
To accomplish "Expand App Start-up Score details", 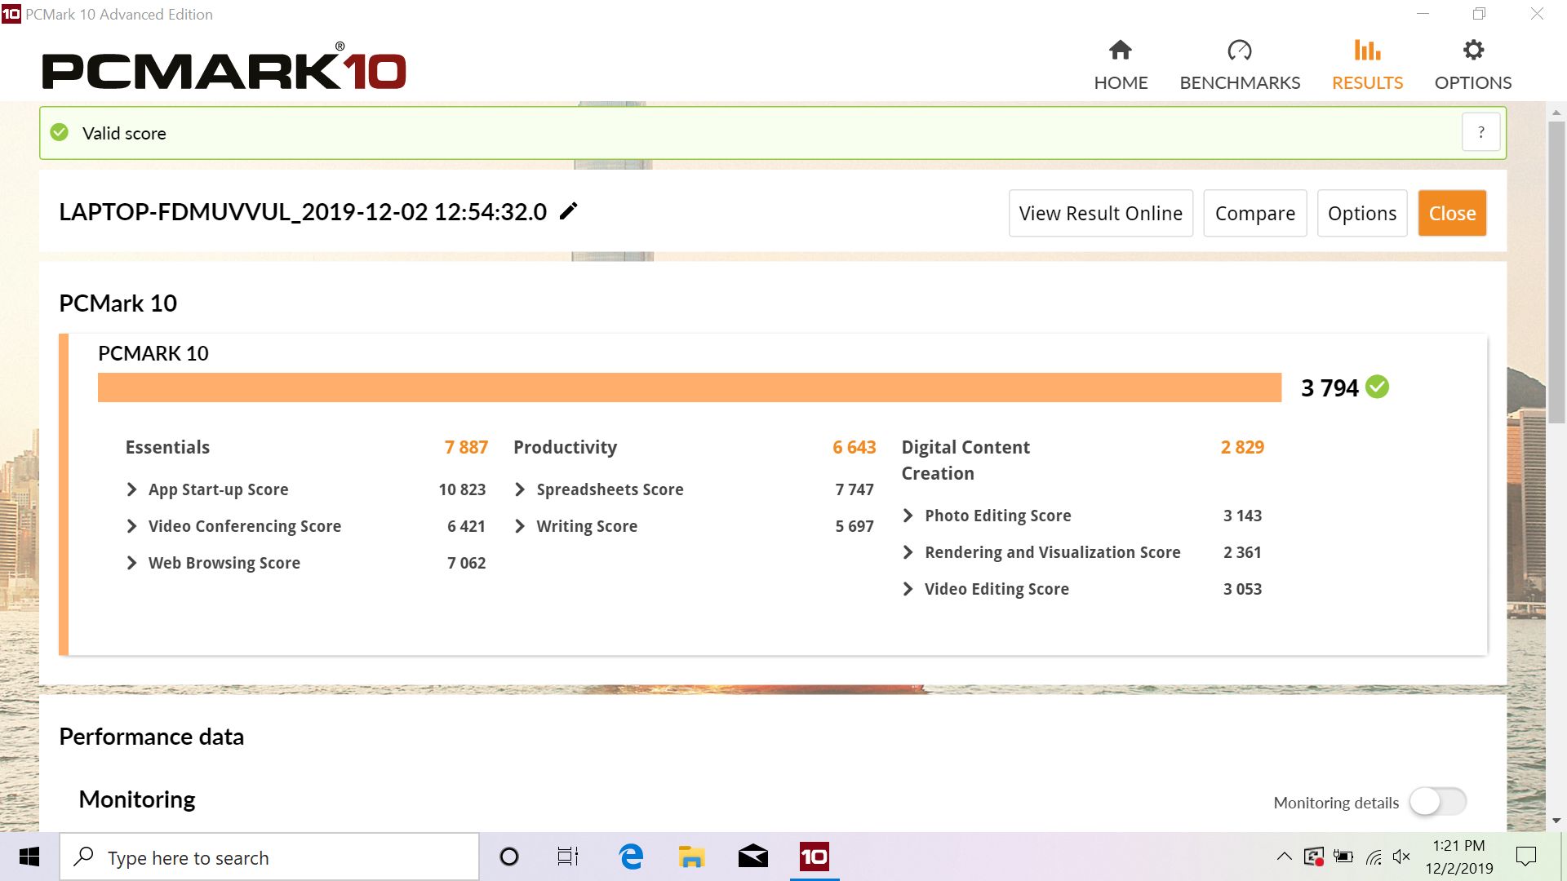I will coord(132,489).
